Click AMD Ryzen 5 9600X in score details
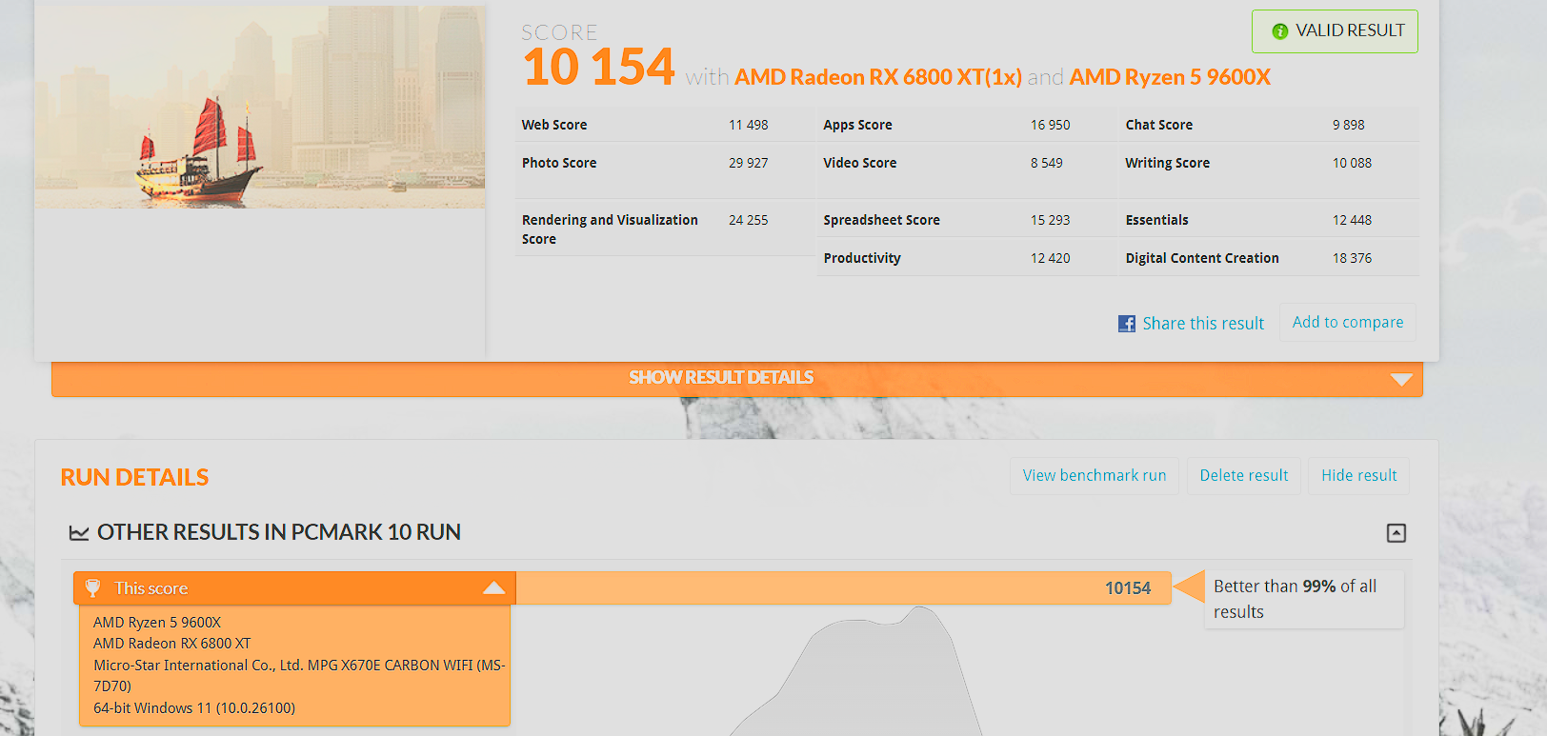The image size is (1547, 736). pyautogui.click(x=157, y=623)
